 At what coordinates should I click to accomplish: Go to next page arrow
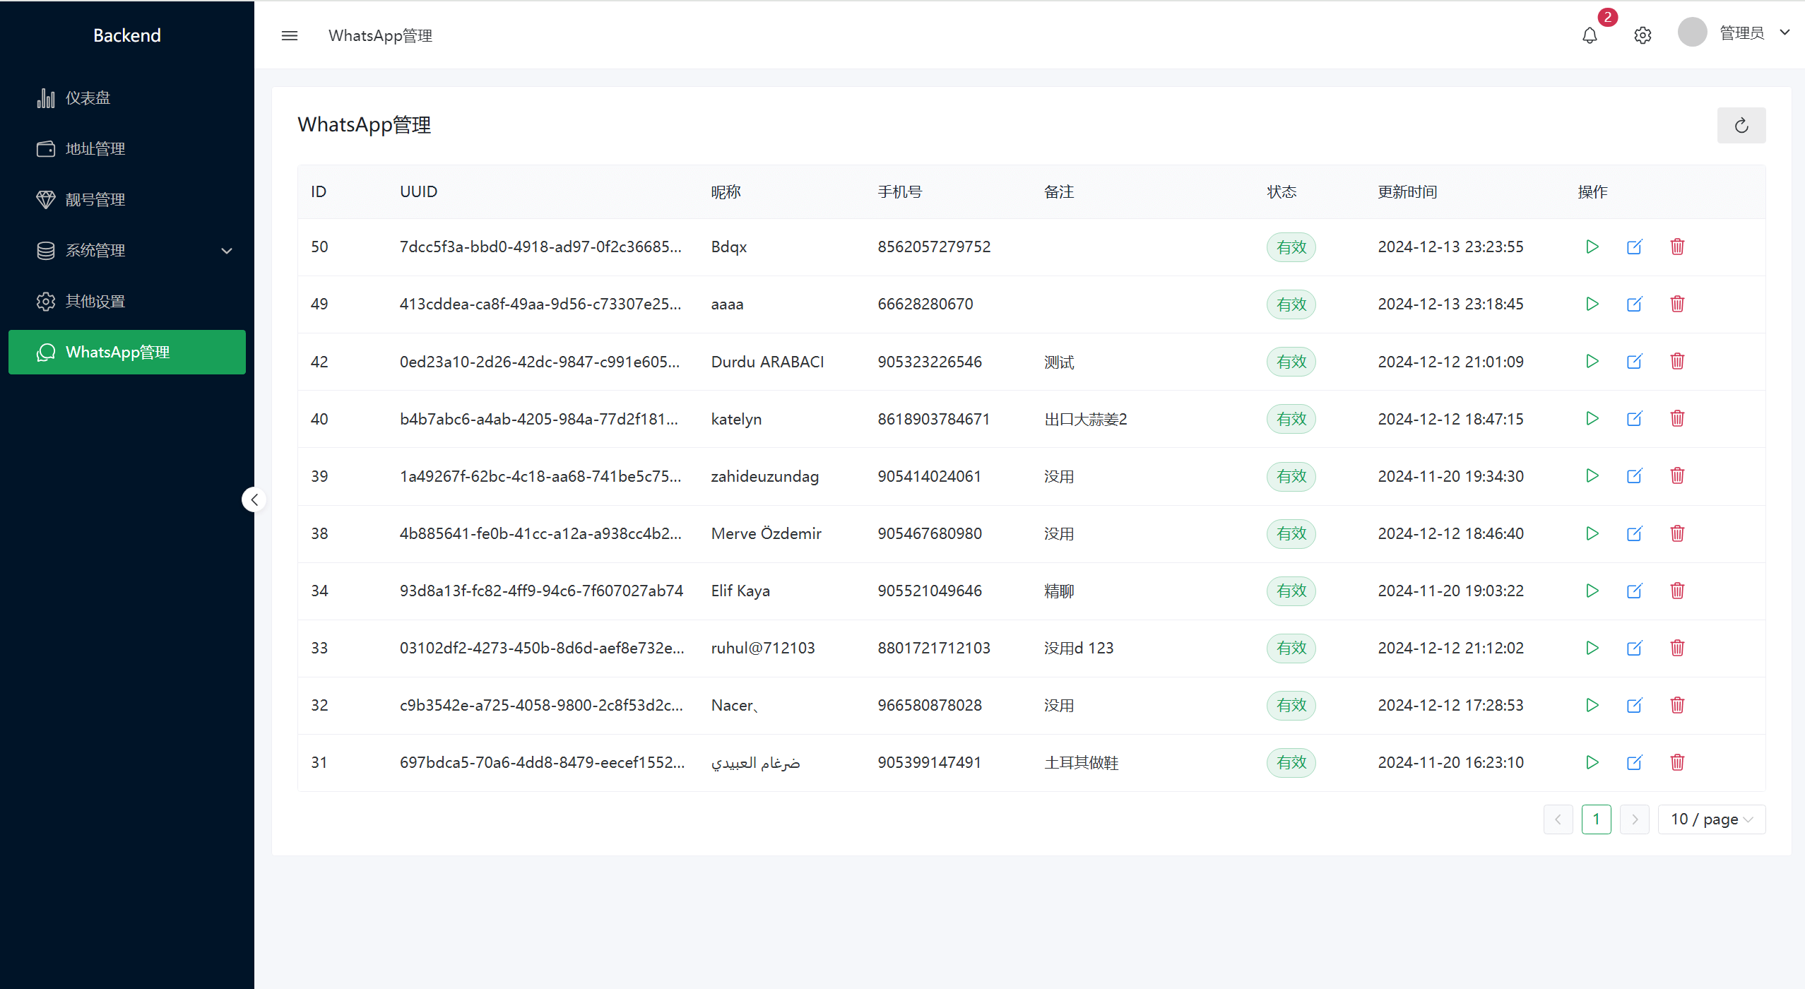click(x=1634, y=819)
